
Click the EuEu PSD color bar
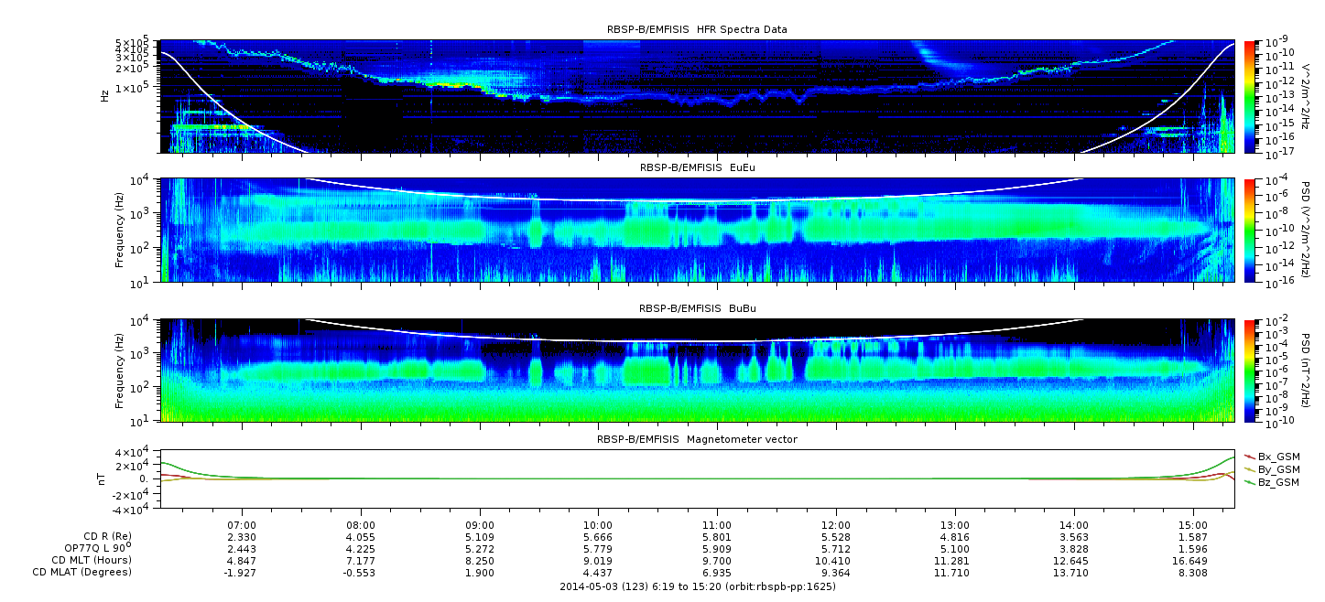(1249, 231)
